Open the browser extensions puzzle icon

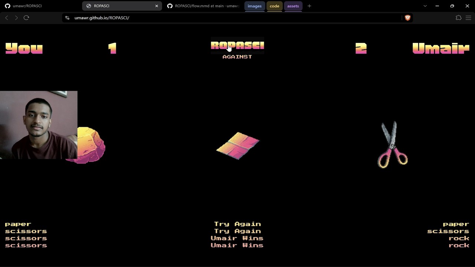[459, 18]
